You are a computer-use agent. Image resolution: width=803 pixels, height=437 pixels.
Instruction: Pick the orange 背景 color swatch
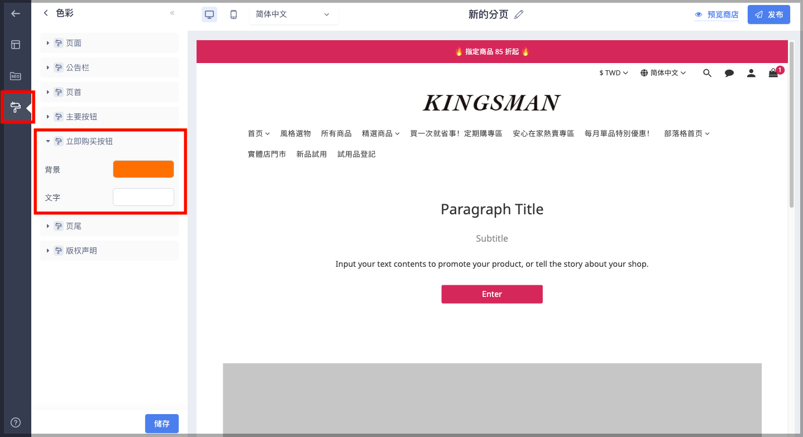coord(144,169)
